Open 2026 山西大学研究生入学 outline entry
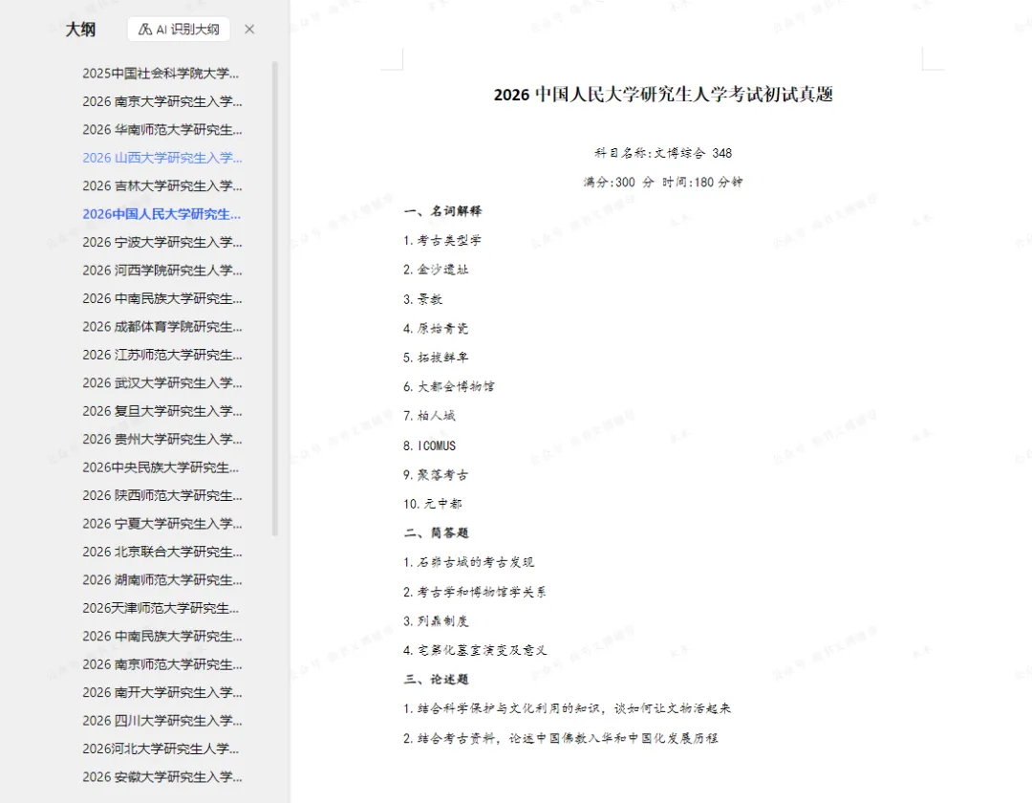Image resolution: width=1032 pixels, height=803 pixels. point(161,158)
